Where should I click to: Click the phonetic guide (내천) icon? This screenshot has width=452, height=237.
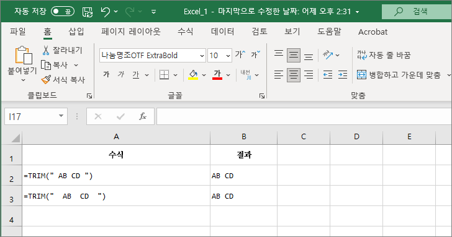[x=246, y=75]
